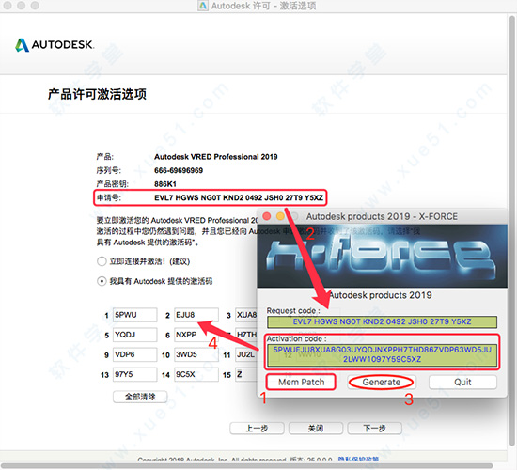Select the 立即连接并激活 radio option

(x=102, y=261)
